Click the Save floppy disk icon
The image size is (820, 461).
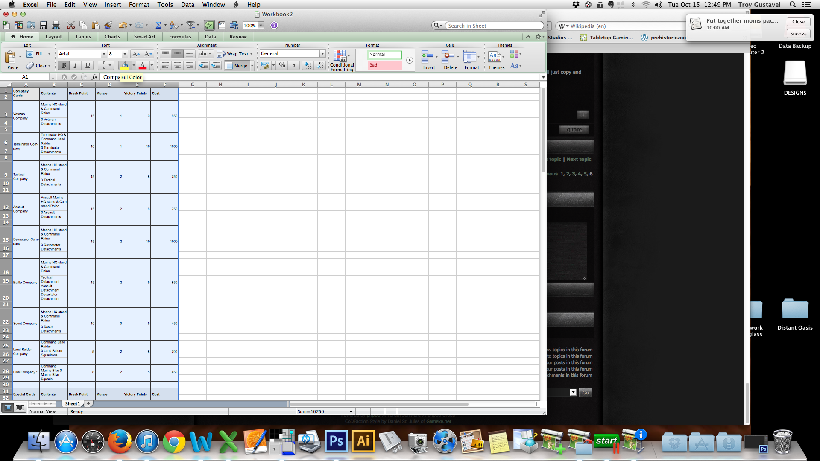click(x=44, y=26)
